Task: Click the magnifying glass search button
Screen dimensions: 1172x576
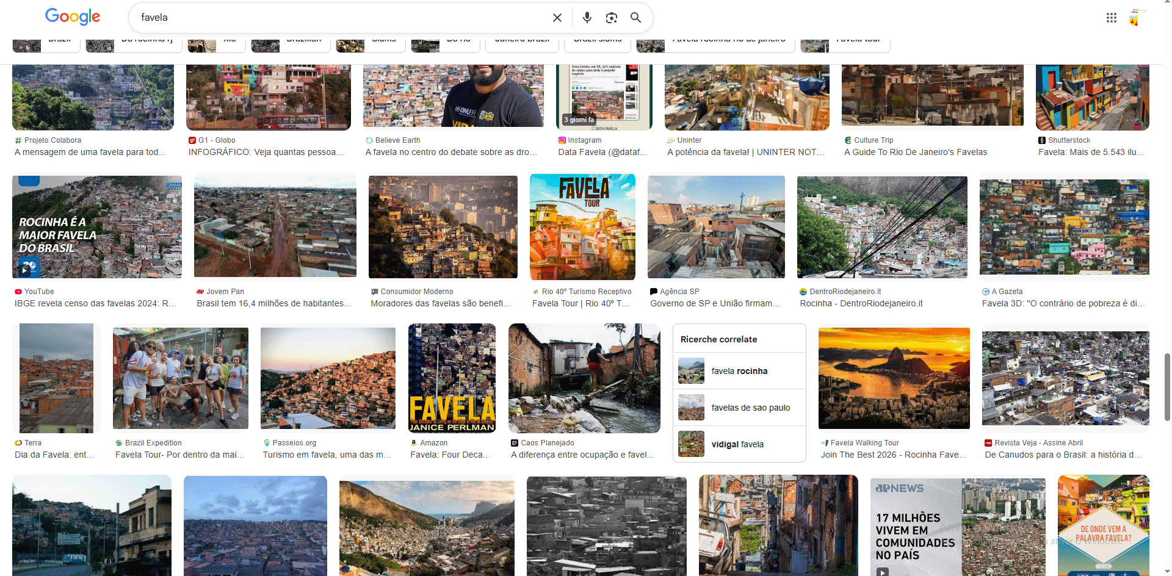Action: (x=635, y=18)
